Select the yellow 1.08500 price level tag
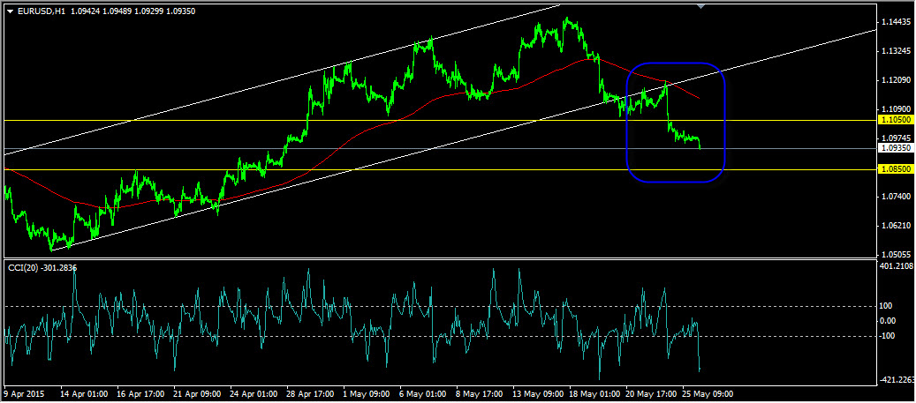This screenshot has height=403, width=916. (897, 169)
